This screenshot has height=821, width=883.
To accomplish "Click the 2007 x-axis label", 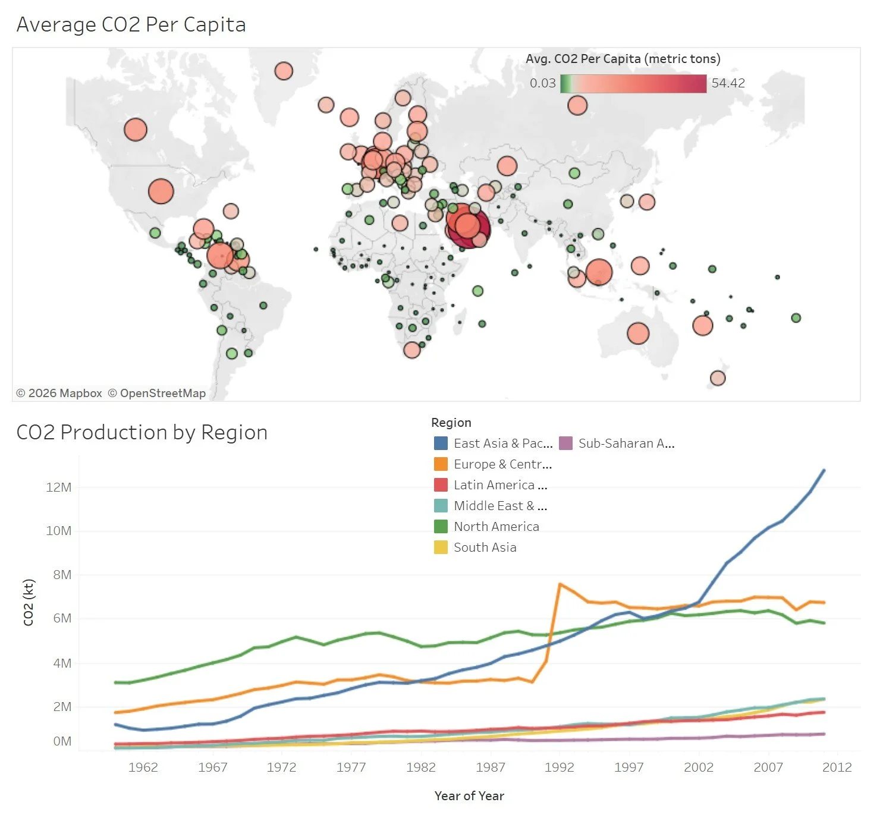I will click(x=768, y=767).
